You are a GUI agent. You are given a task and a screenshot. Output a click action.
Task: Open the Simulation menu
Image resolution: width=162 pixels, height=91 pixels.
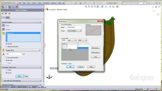[x=46, y=3]
